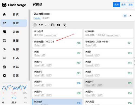Image resolution: width=135 pixels, height=105 pixels.
Task: Click the memory chip icon
Action: tap(3, 103)
